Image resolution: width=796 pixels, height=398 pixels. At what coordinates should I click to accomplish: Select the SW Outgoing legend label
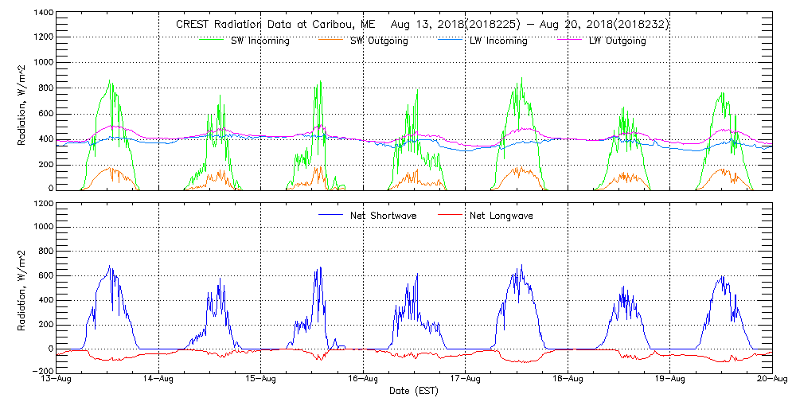379,41
